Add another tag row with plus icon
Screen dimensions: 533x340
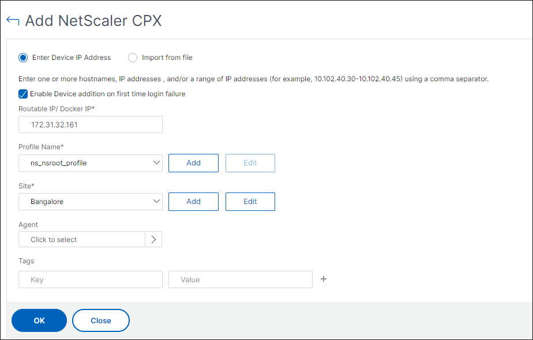pos(324,279)
